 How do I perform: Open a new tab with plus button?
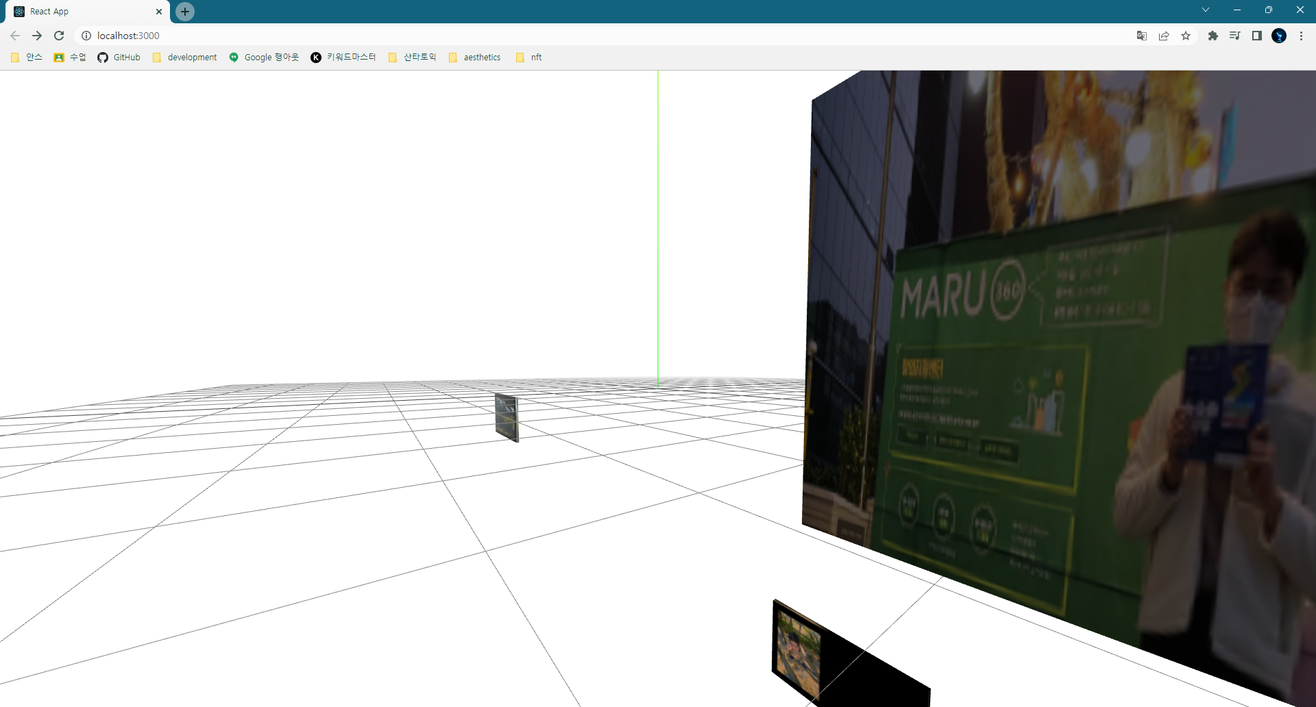(185, 12)
